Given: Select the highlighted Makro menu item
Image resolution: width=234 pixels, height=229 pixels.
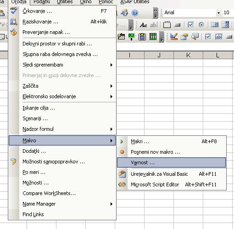Looking at the screenshot, I should pyautogui.click(x=62, y=140).
